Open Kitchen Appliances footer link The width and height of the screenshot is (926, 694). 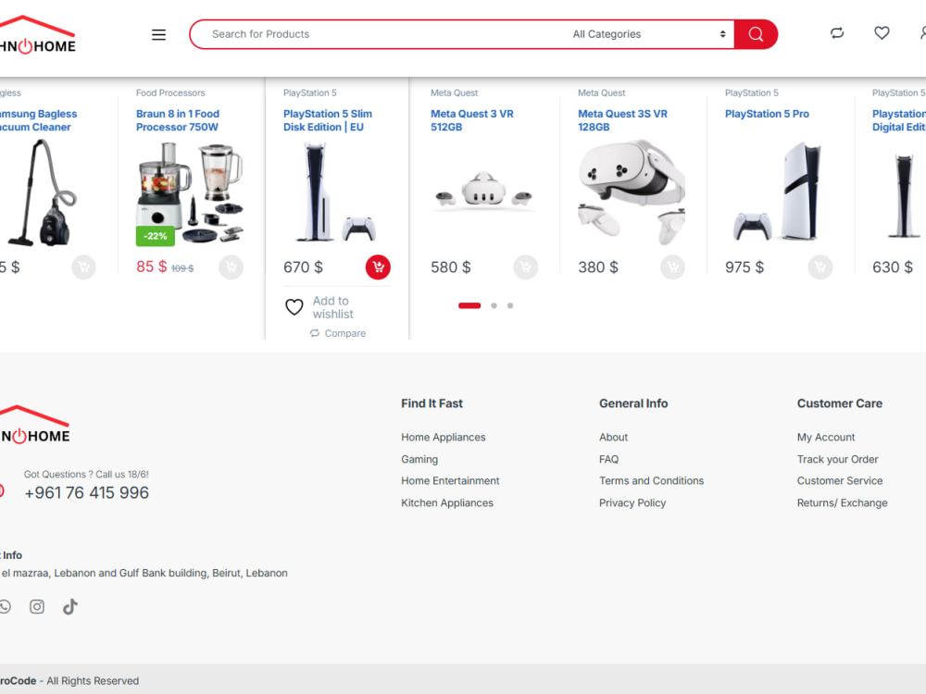coord(447,502)
